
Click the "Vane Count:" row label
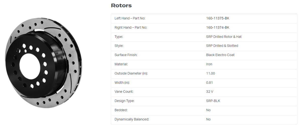tap(124, 92)
